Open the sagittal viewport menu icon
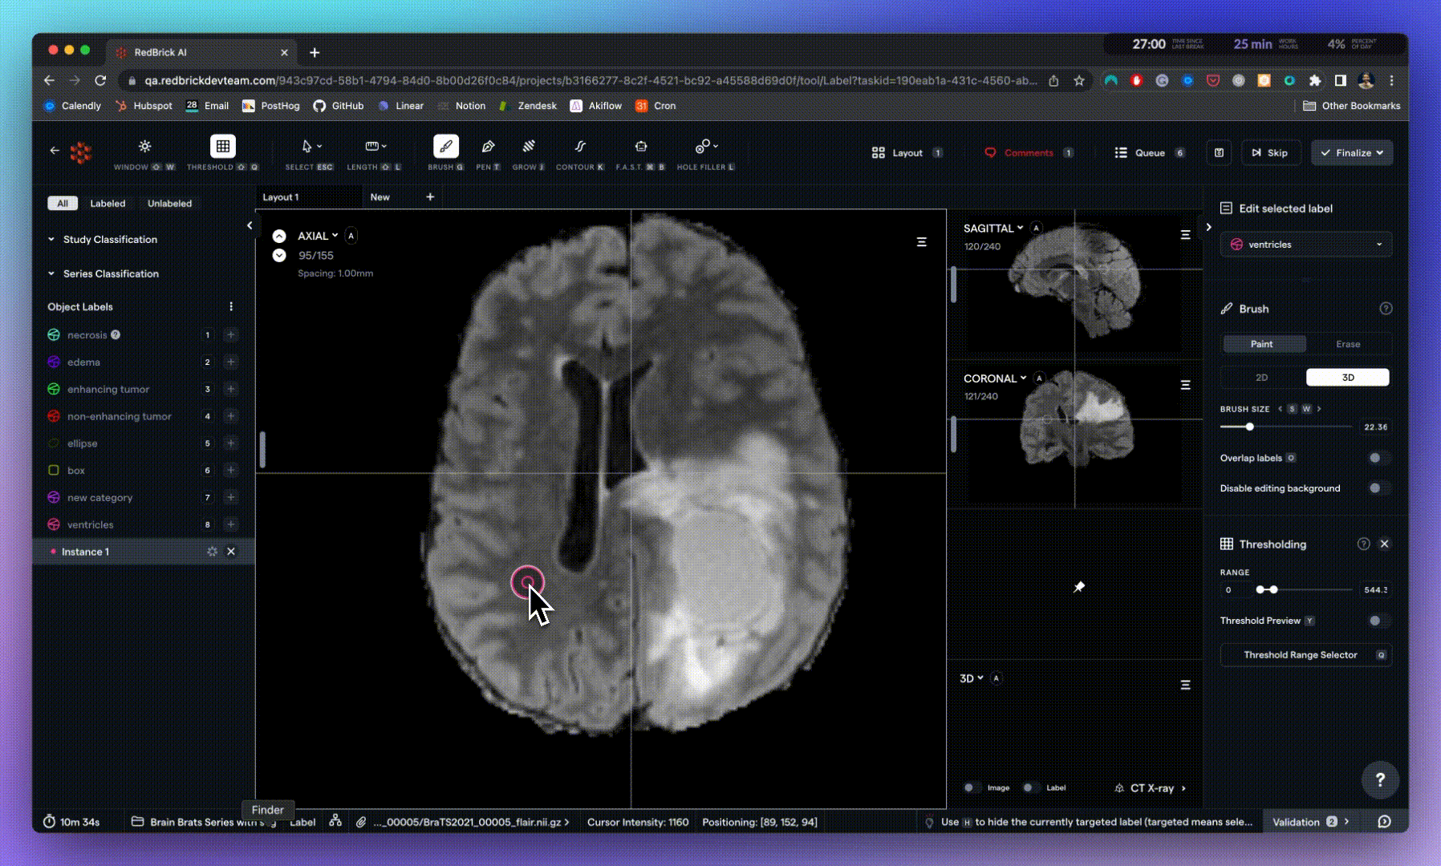Viewport: 1441px width, 866px height. click(x=1185, y=235)
